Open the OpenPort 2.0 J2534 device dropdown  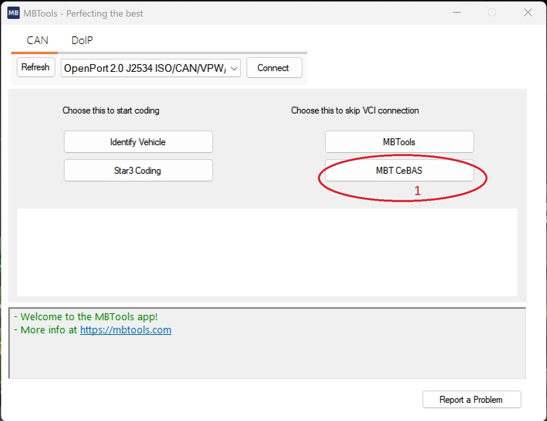(x=145, y=68)
